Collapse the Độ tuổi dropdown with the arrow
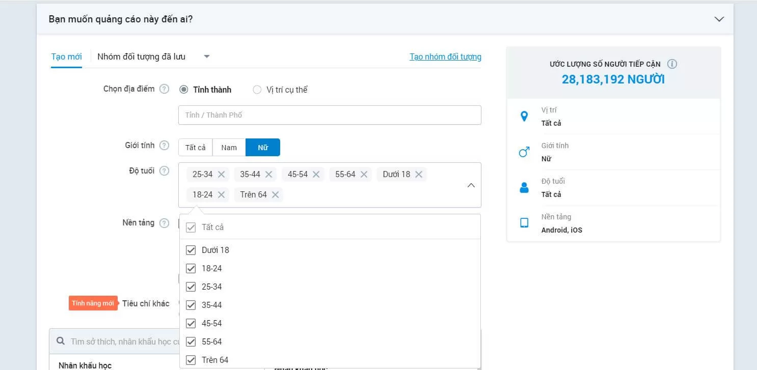Viewport: 757px width, 370px height. click(x=471, y=185)
